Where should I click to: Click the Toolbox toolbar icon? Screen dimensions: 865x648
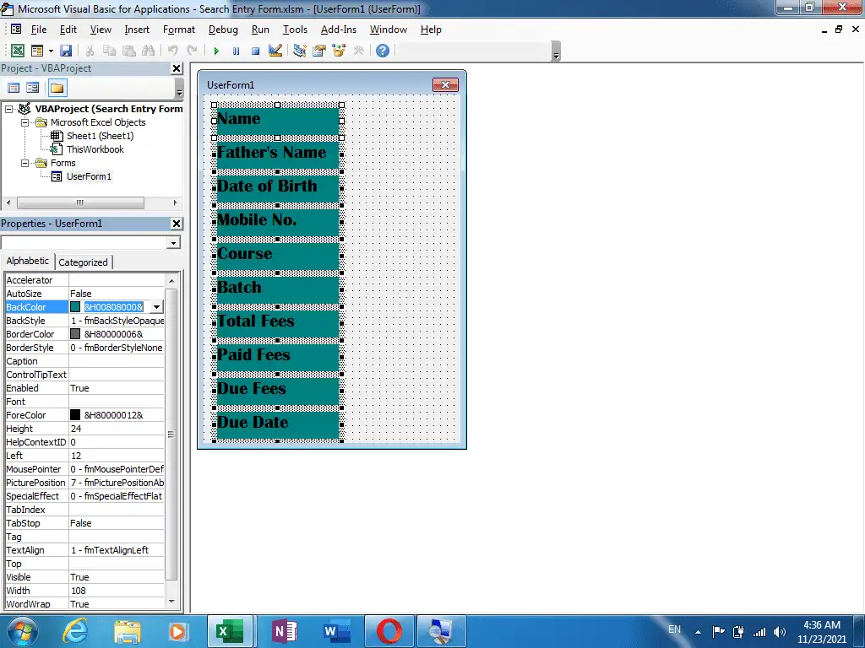point(358,51)
